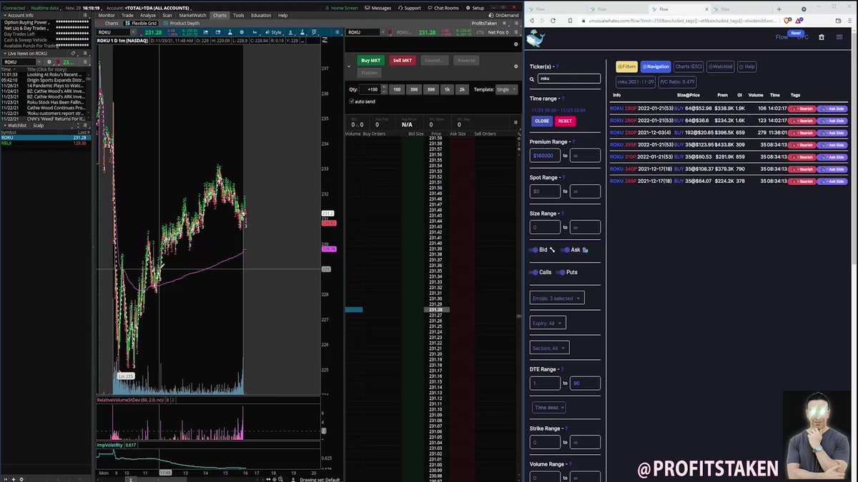Open Trade tab
This screenshot has width=858, height=482.
click(x=127, y=15)
